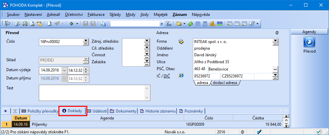Click the Agendy panel header button
Image resolution: width=329 pixels, height=135 pixels.
click(309, 32)
